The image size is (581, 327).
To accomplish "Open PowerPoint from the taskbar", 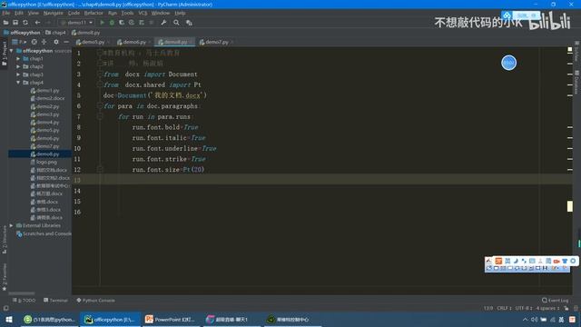I will coord(170,319).
